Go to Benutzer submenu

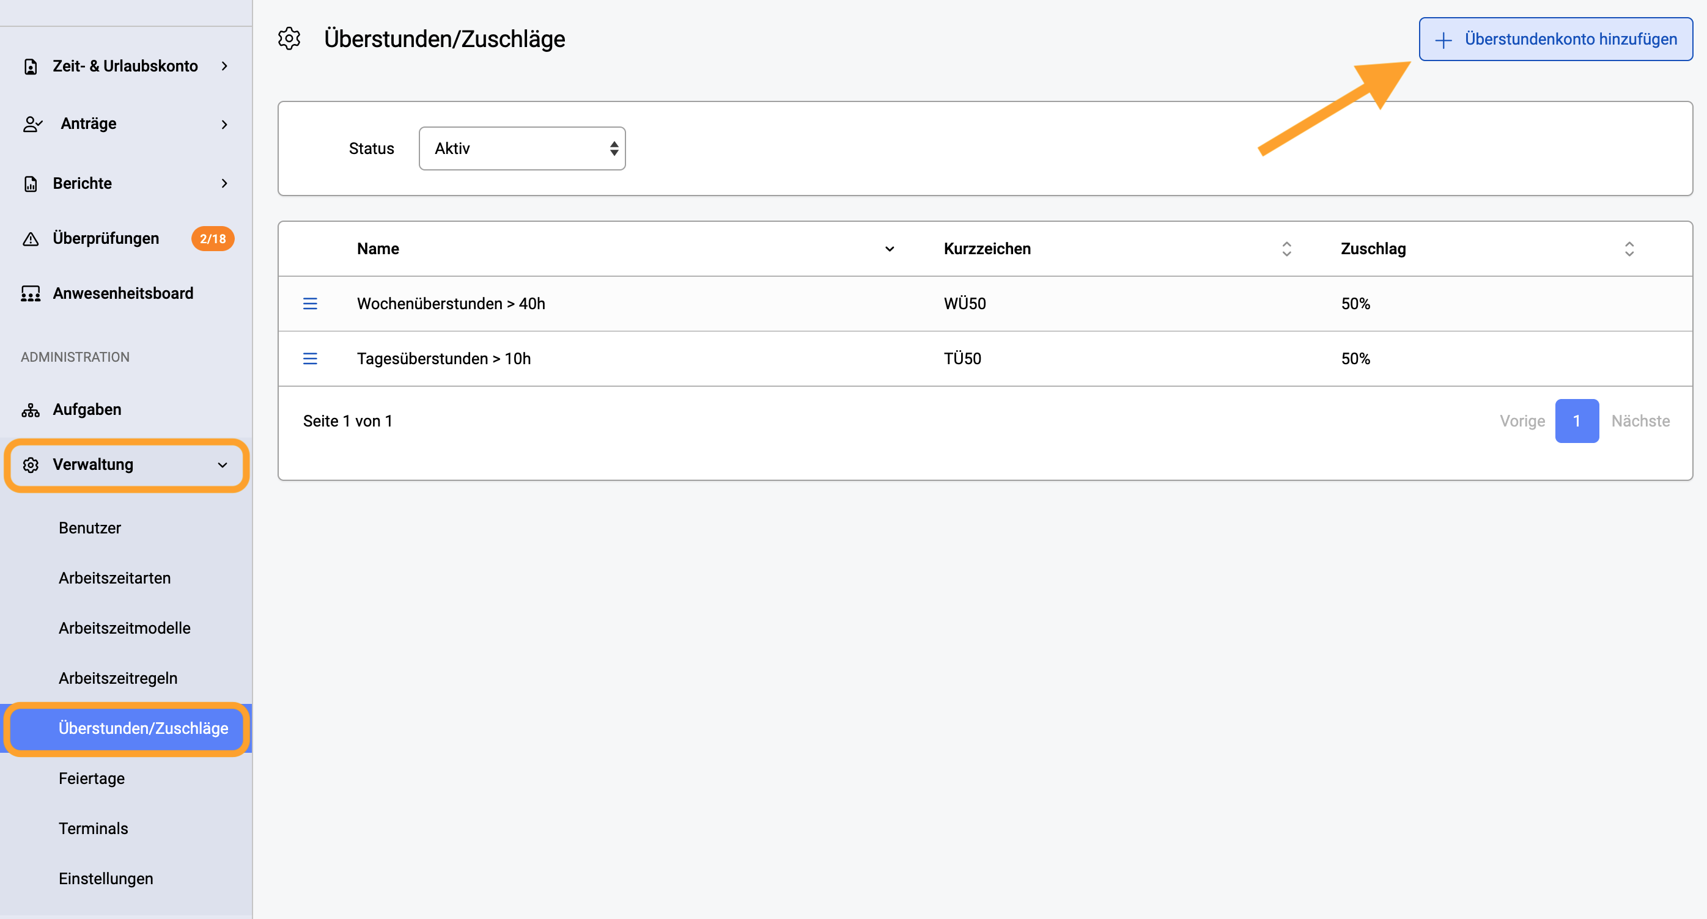pyautogui.click(x=89, y=528)
